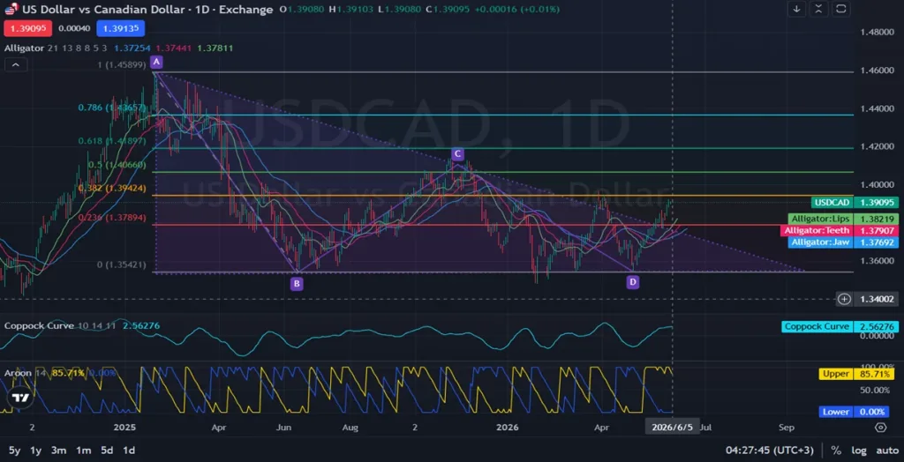Select pattern point D marker

coord(633,282)
